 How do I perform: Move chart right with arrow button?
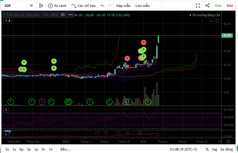pos(128,133)
